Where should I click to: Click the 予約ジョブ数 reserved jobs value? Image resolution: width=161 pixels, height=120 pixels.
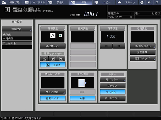pos(131,17)
